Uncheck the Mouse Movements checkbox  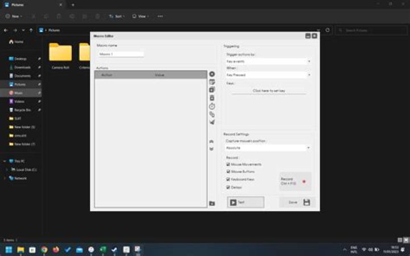point(228,164)
